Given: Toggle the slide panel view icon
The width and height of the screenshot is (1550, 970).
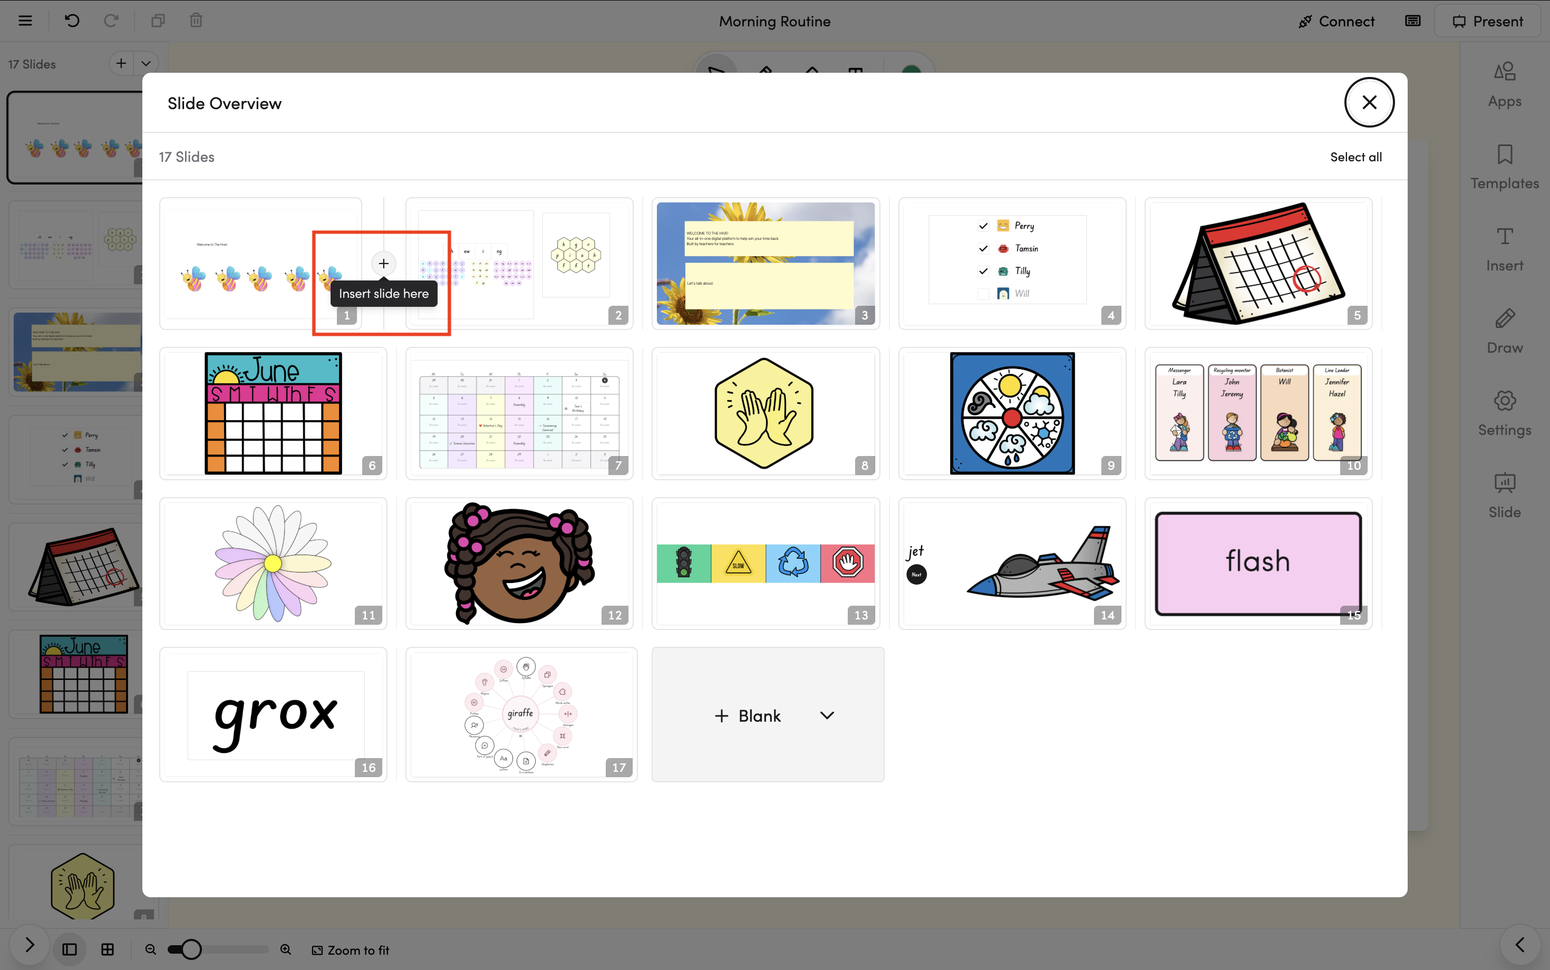Looking at the screenshot, I should click(x=69, y=949).
